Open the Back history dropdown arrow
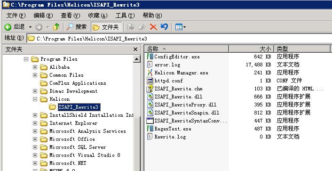Screen dimensions: 332x171 (x=30, y=27)
